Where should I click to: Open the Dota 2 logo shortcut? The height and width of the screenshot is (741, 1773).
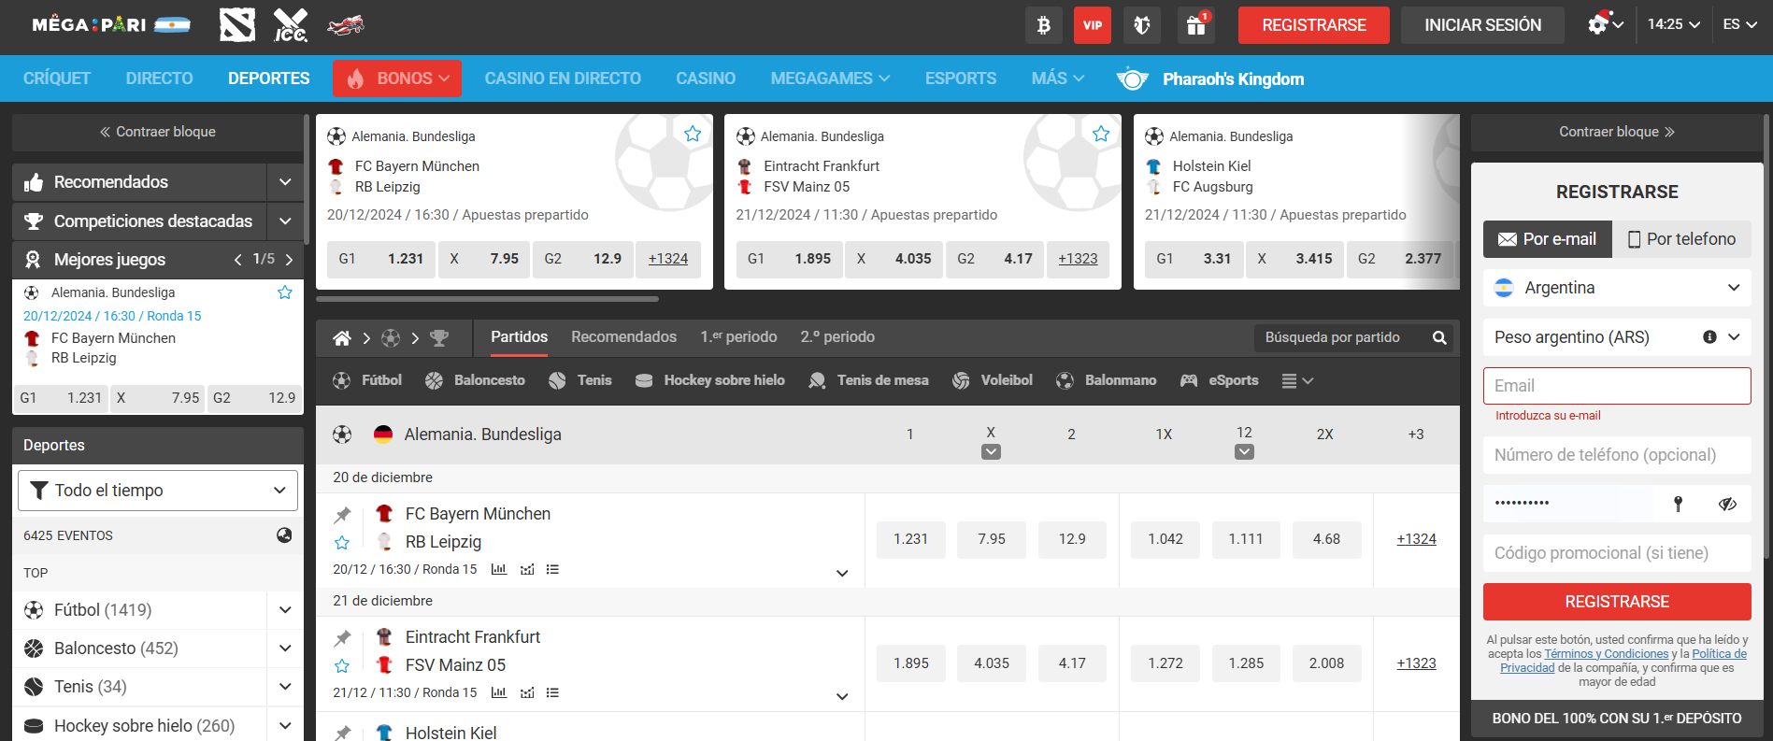[x=236, y=25]
